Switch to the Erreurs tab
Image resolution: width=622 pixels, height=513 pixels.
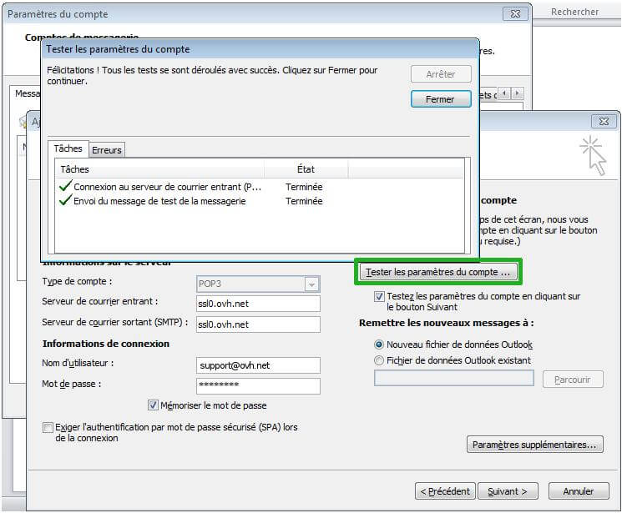coord(107,150)
